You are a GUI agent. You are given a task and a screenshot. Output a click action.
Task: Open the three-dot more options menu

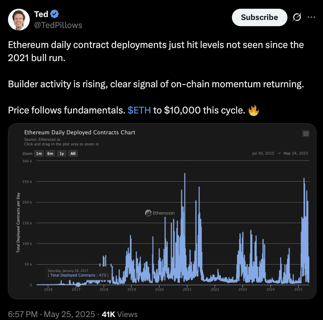[x=311, y=17]
